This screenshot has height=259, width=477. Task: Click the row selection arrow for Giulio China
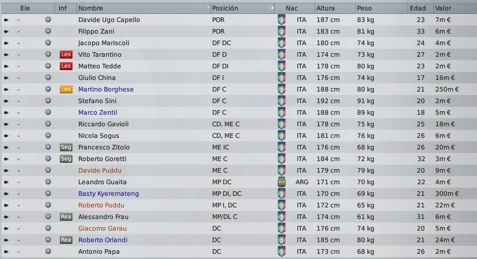[6, 78]
